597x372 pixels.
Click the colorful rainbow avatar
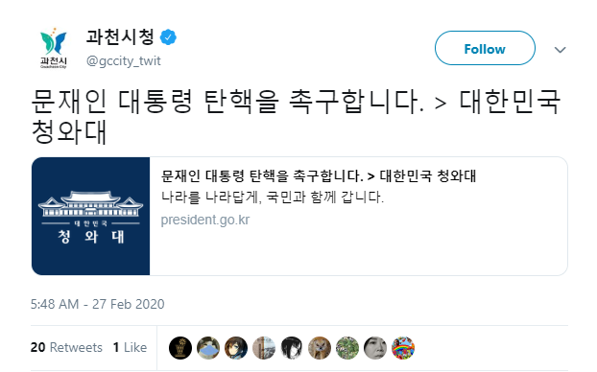[x=403, y=348]
